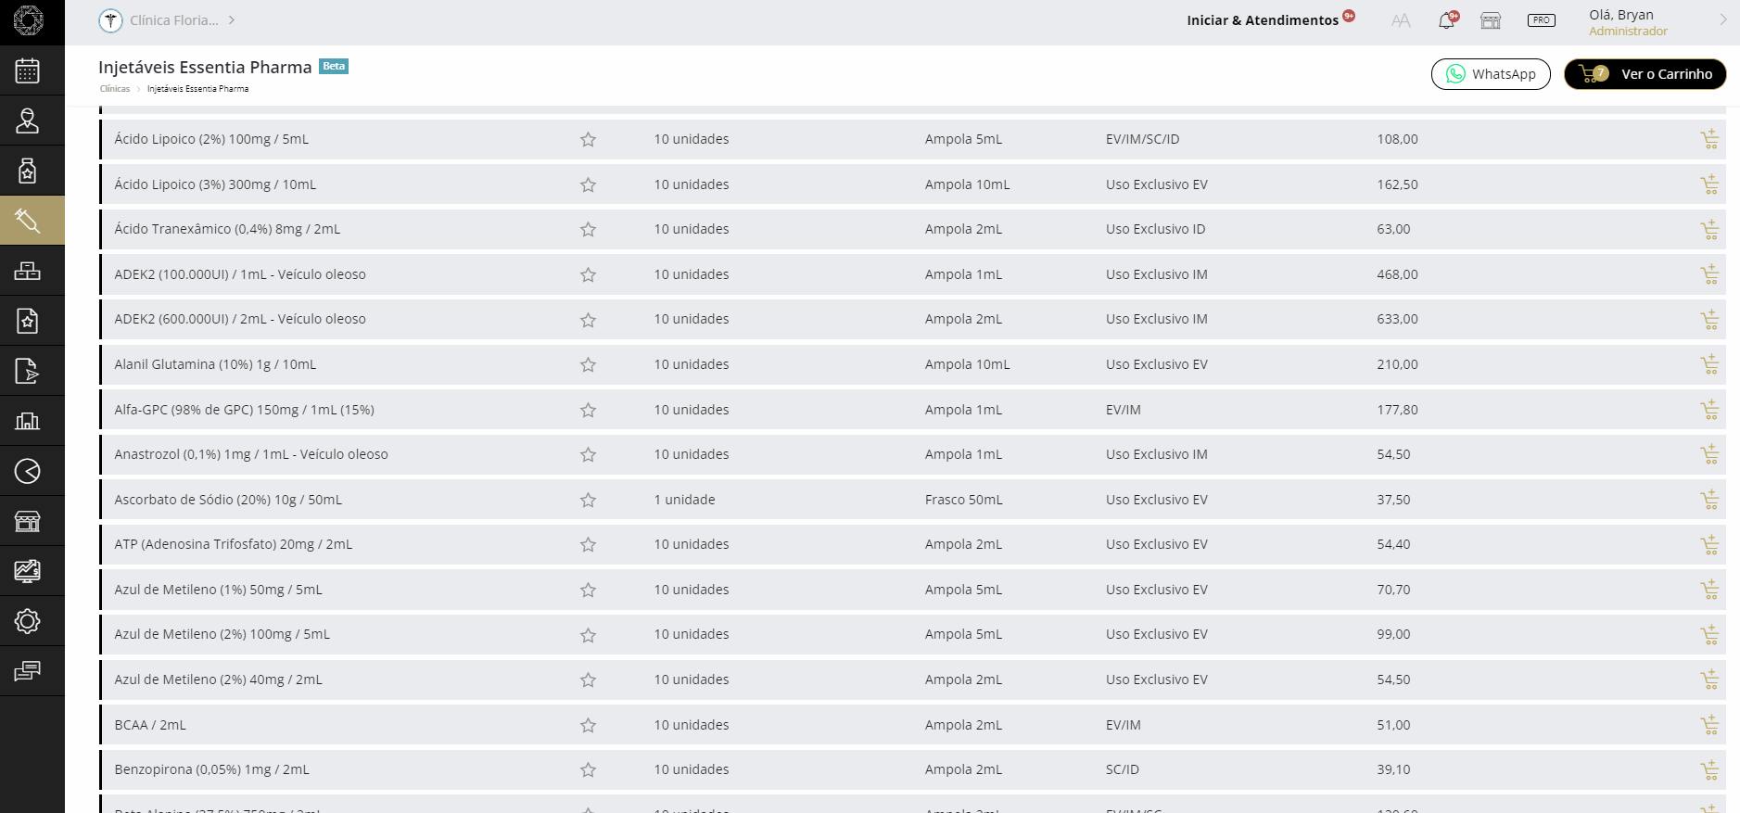This screenshot has width=1740, height=813.
Task: Open Iniciar & Atendimentos menu
Action: (1262, 20)
